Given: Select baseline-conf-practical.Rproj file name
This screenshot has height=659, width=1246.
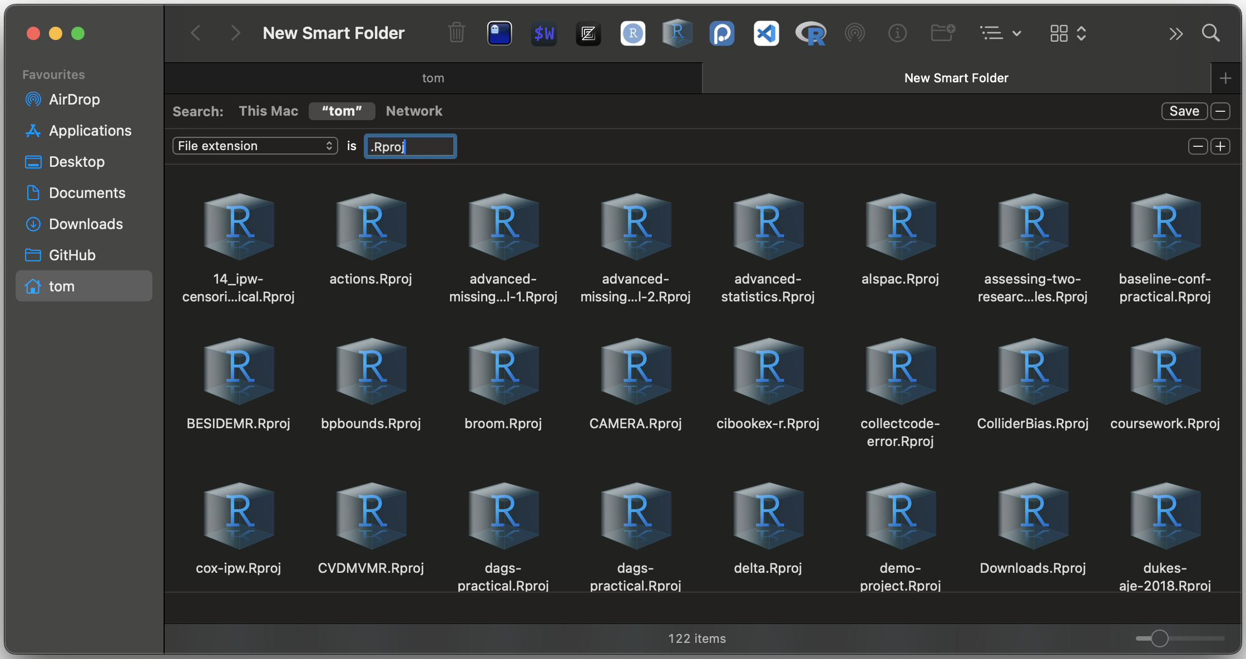Looking at the screenshot, I should [x=1165, y=288].
